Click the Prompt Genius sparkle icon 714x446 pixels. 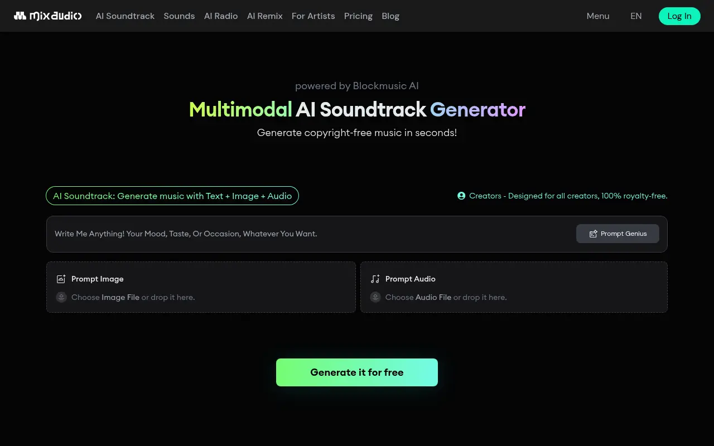click(593, 234)
